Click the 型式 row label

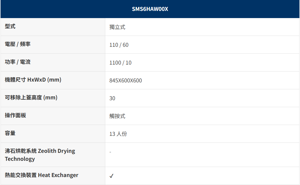[10, 26]
